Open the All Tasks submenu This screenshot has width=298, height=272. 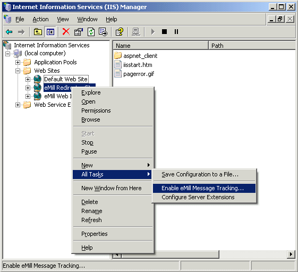(x=113, y=174)
